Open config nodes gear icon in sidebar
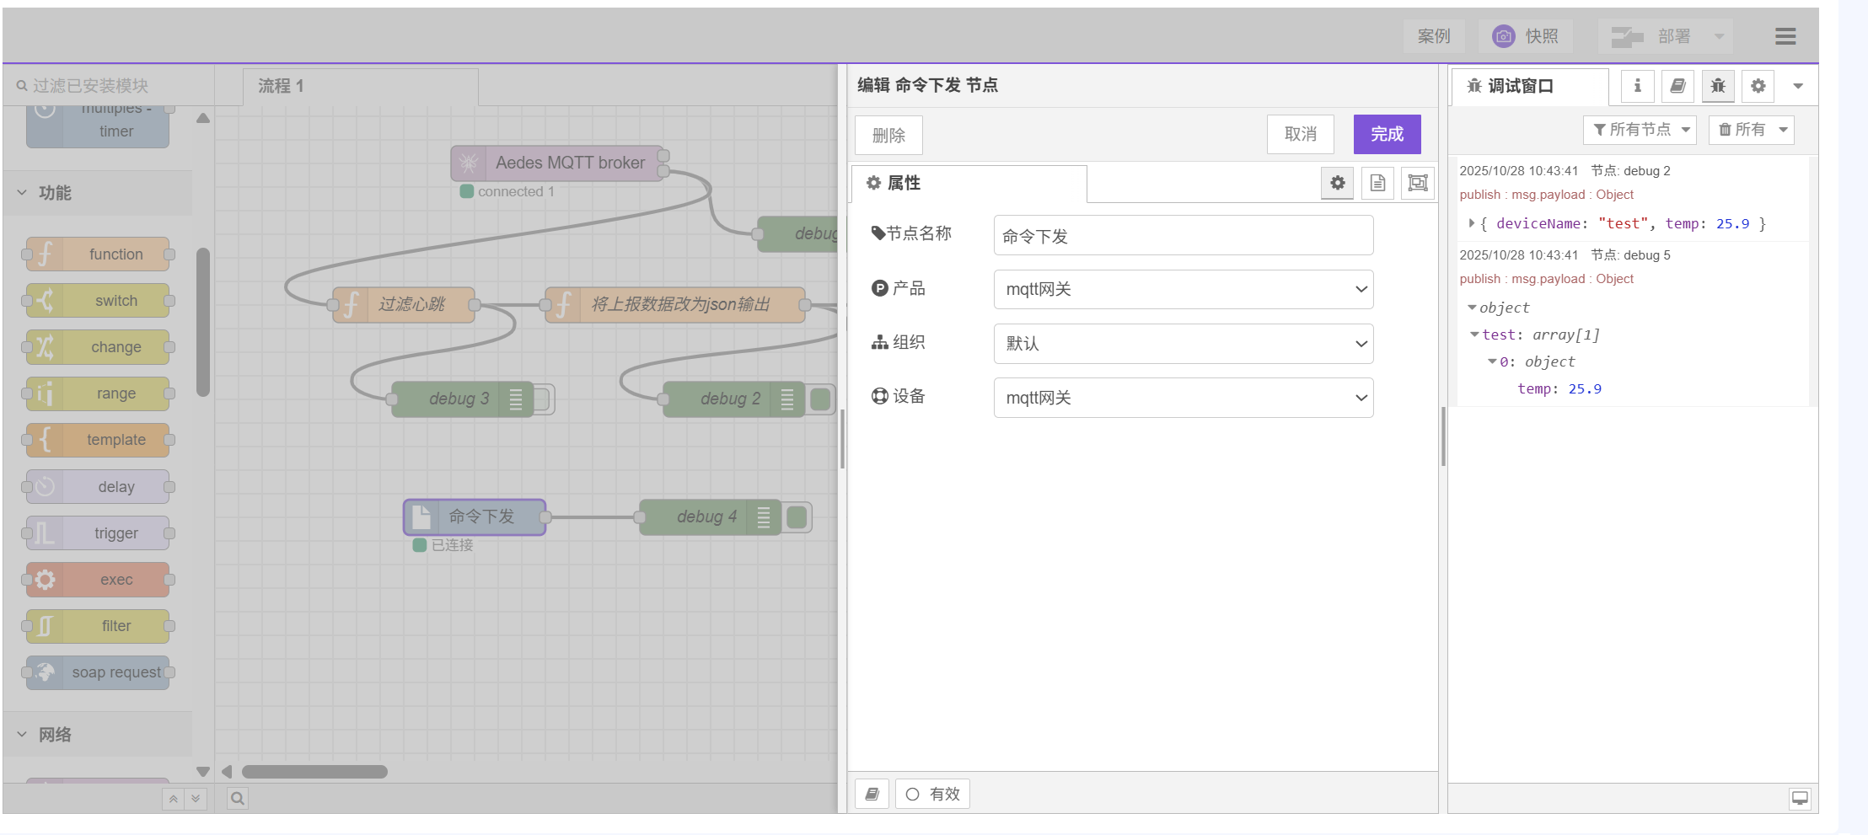Image resolution: width=1868 pixels, height=835 pixels. (1758, 86)
